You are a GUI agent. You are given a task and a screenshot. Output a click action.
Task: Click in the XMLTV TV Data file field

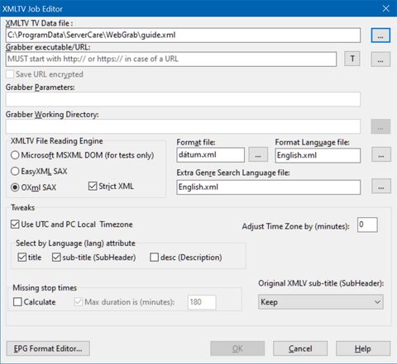183,35
